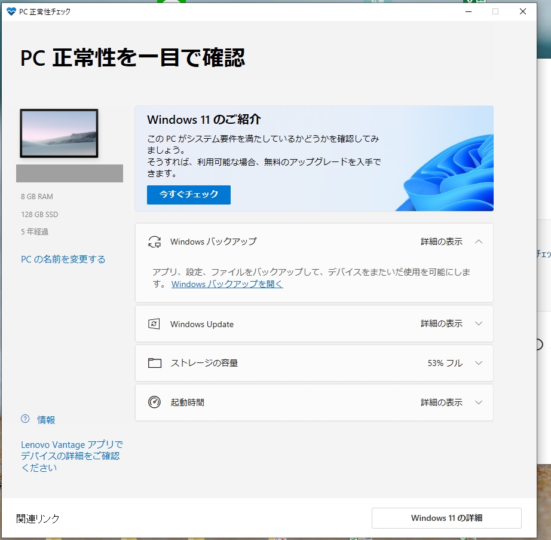Screen dimensions: 551x540
Task: Click the 5 年経過 age text
Action: point(35,231)
